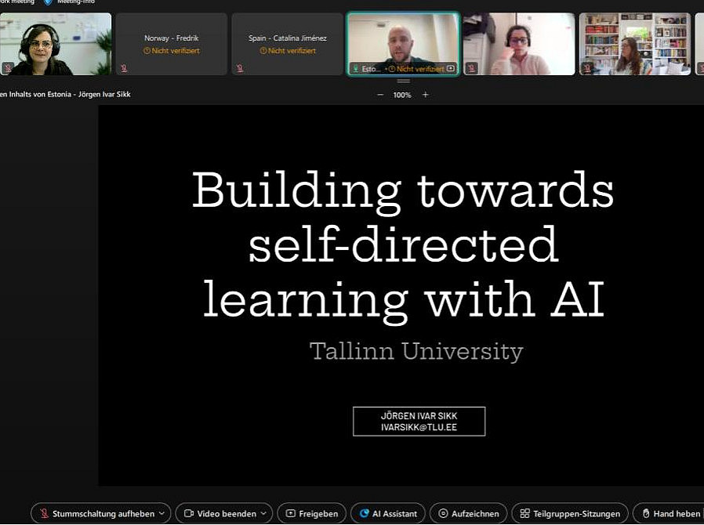Stop video with Video beenden

point(220,513)
